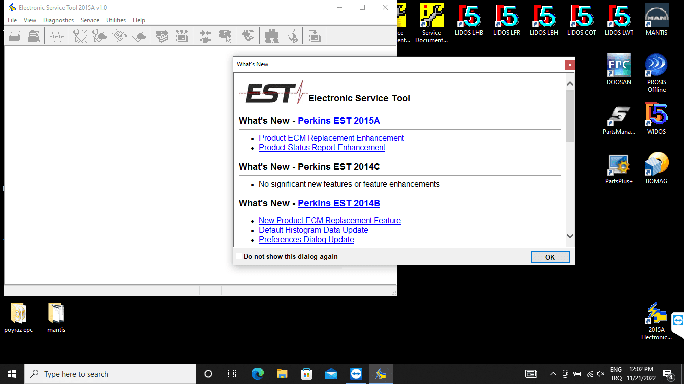Click the What's New scrollbar thumb
684x384 pixels.
[570, 116]
